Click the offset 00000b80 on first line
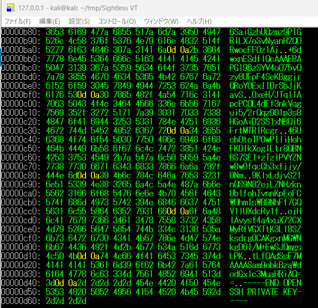The image size is (318, 308). coord(21,32)
